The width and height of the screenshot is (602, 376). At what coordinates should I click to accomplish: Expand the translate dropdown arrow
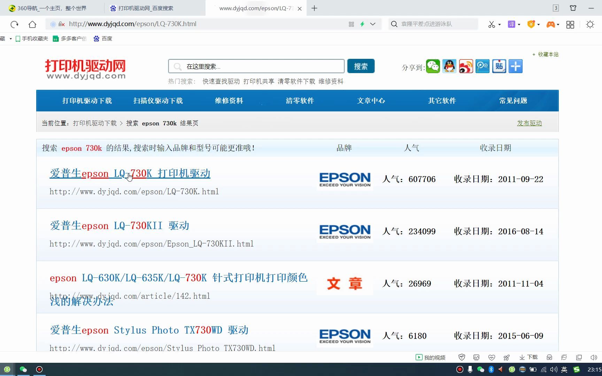(519, 25)
